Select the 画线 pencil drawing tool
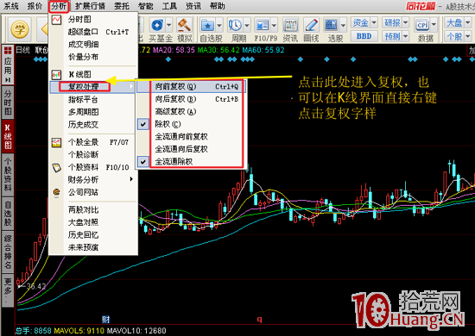 pos(311,25)
